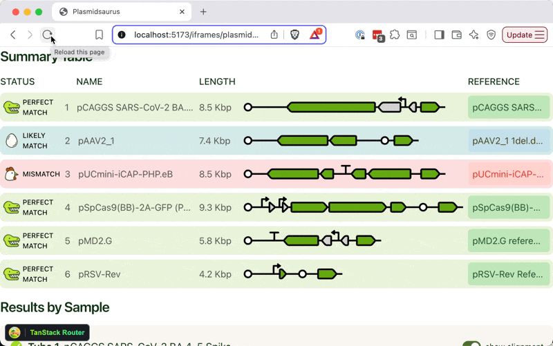
Task: Open the Update browser menu
Action: click(525, 35)
